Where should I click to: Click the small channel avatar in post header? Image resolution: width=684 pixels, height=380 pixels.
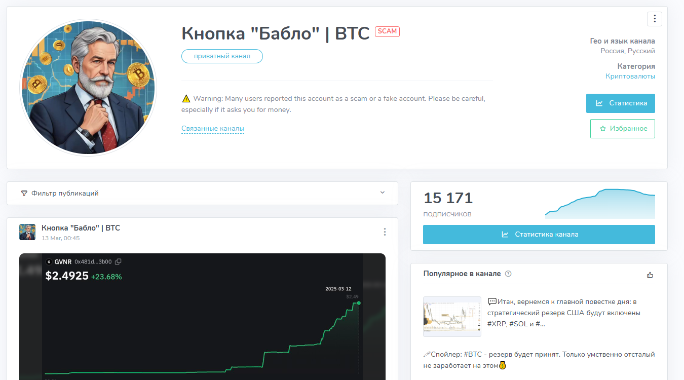point(27,232)
